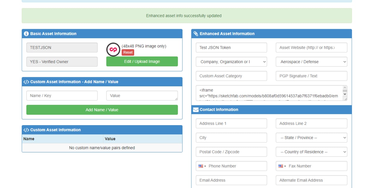Click the Test JSON Token description field

tap(231, 48)
